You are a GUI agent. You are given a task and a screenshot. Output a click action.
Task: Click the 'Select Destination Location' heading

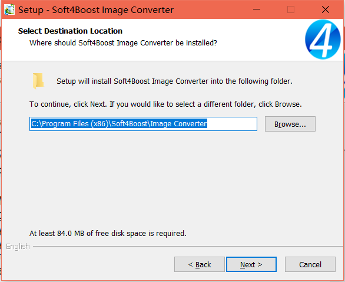[70, 31]
